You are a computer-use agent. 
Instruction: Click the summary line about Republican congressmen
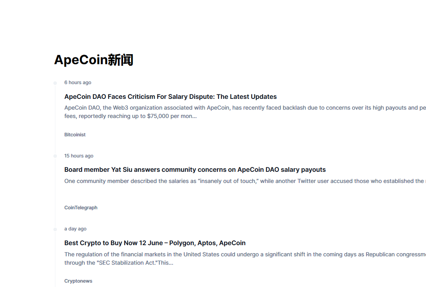click(x=245, y=254)
